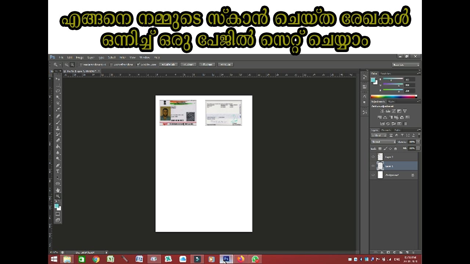
Task: Click Zoom In icon in options bar
Action: [67, 65]
